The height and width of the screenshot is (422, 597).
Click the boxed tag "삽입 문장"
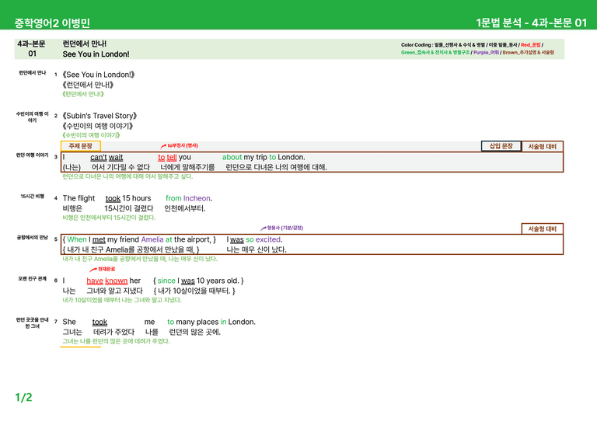point(501,146)
